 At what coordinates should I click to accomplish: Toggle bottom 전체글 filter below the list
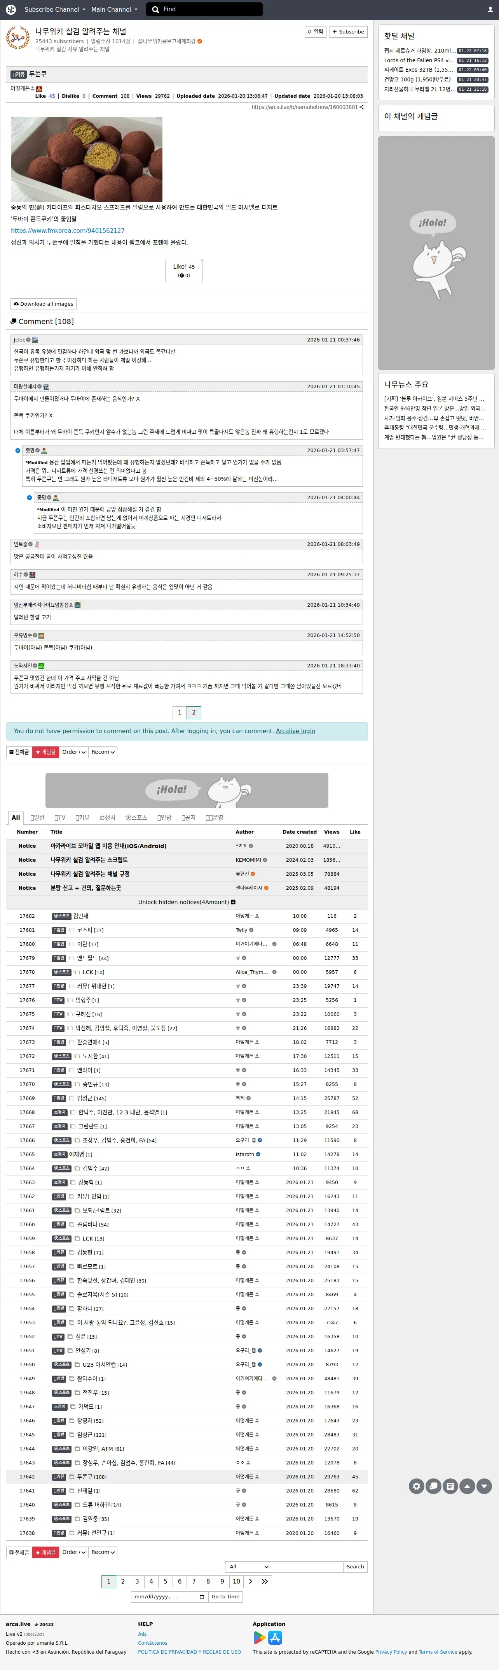click(x=19, y=1552)
